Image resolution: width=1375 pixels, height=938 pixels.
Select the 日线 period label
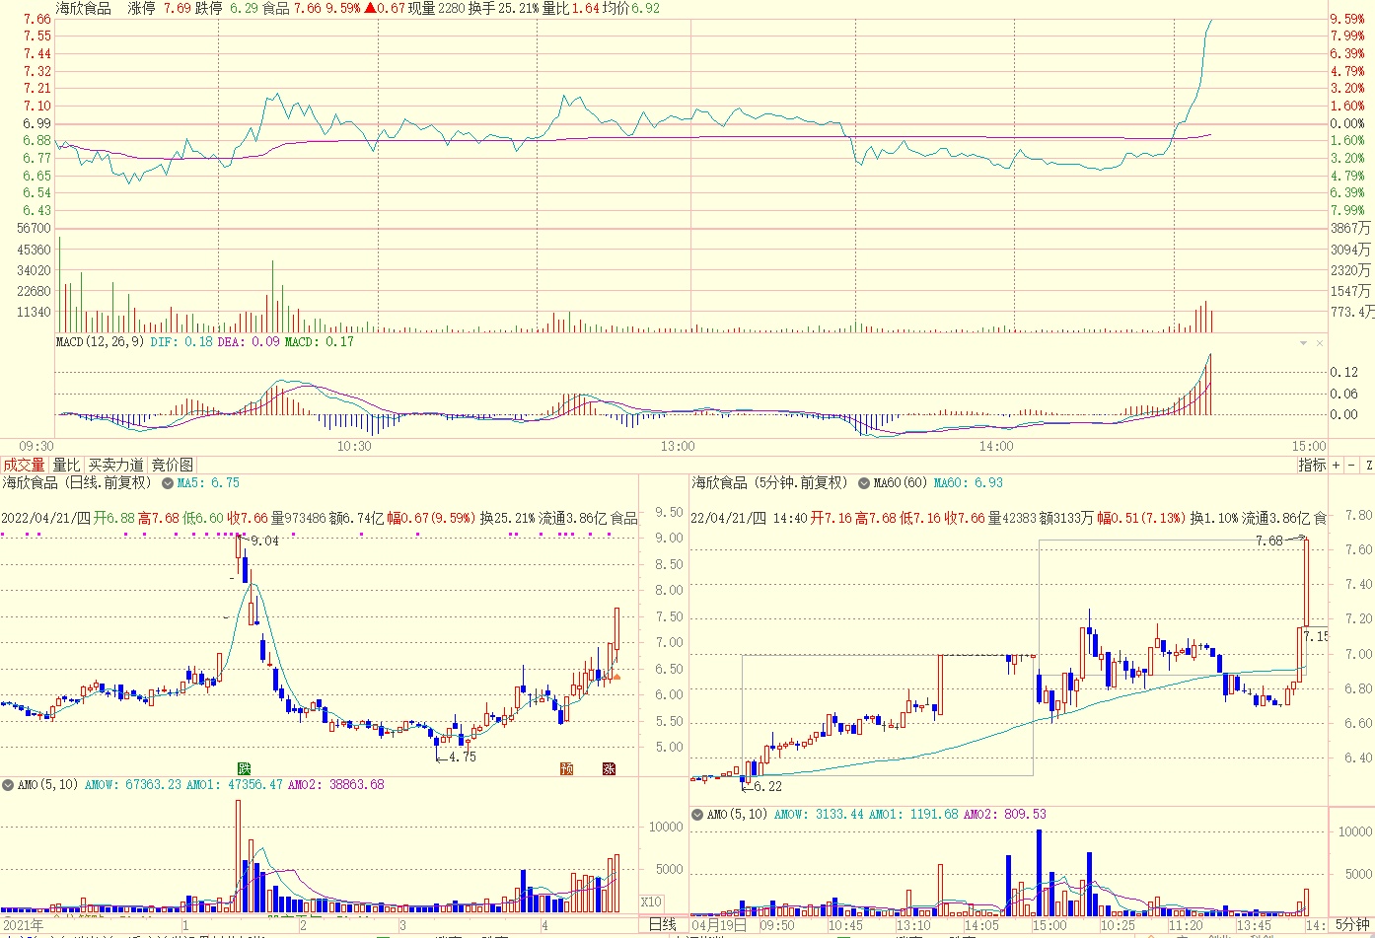pyautogui.click(x=663, y=925)
